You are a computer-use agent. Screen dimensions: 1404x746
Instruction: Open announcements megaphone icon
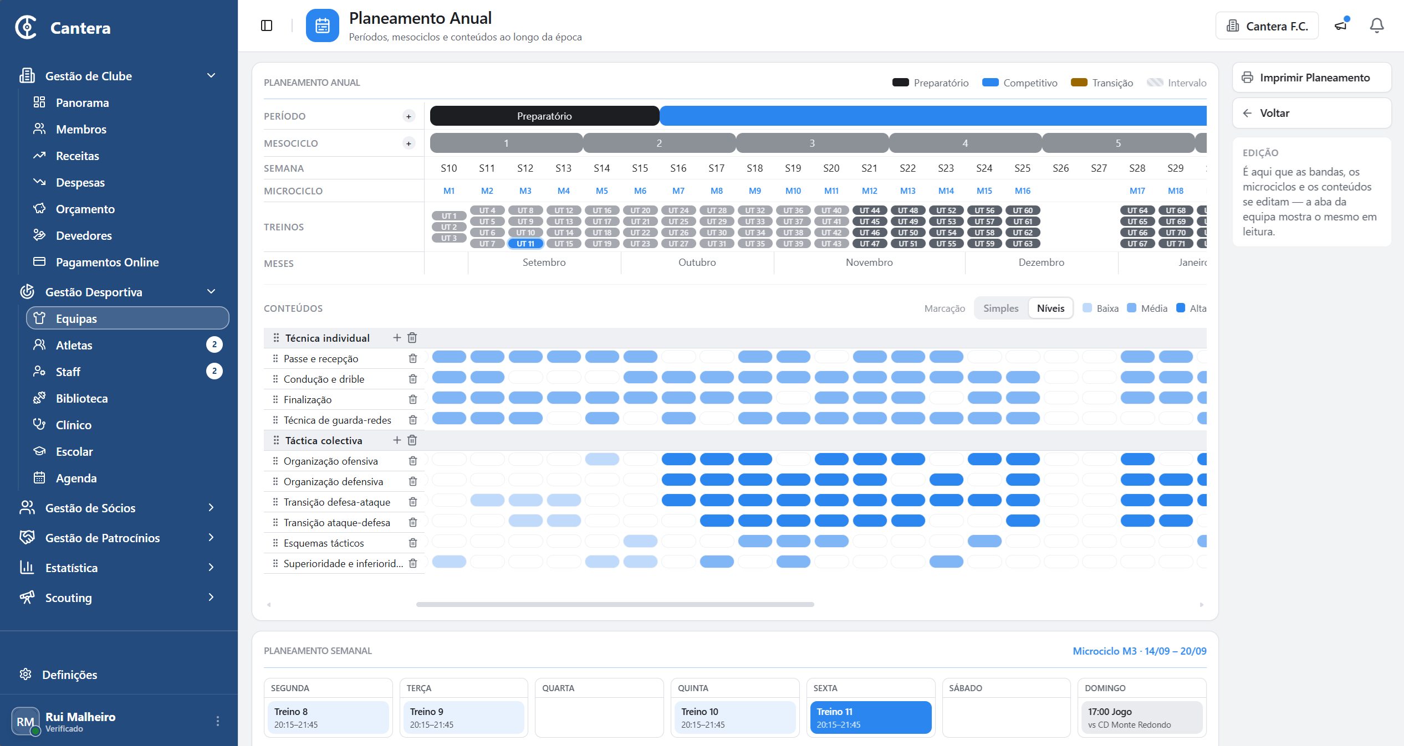(x=1341, y=25)
